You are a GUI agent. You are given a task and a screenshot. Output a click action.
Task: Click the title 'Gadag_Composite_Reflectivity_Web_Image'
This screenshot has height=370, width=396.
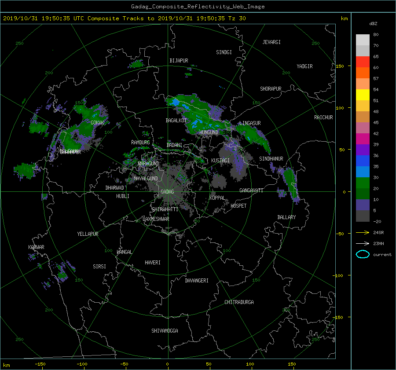pos(198,7)
